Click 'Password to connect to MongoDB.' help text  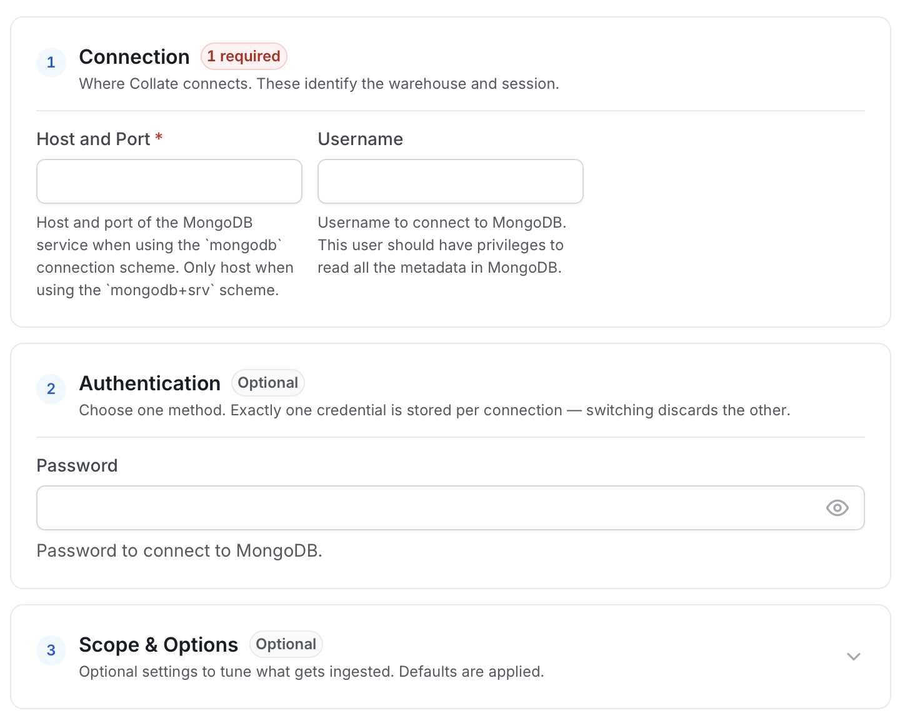pyautogui.click(x=179, y=550)
